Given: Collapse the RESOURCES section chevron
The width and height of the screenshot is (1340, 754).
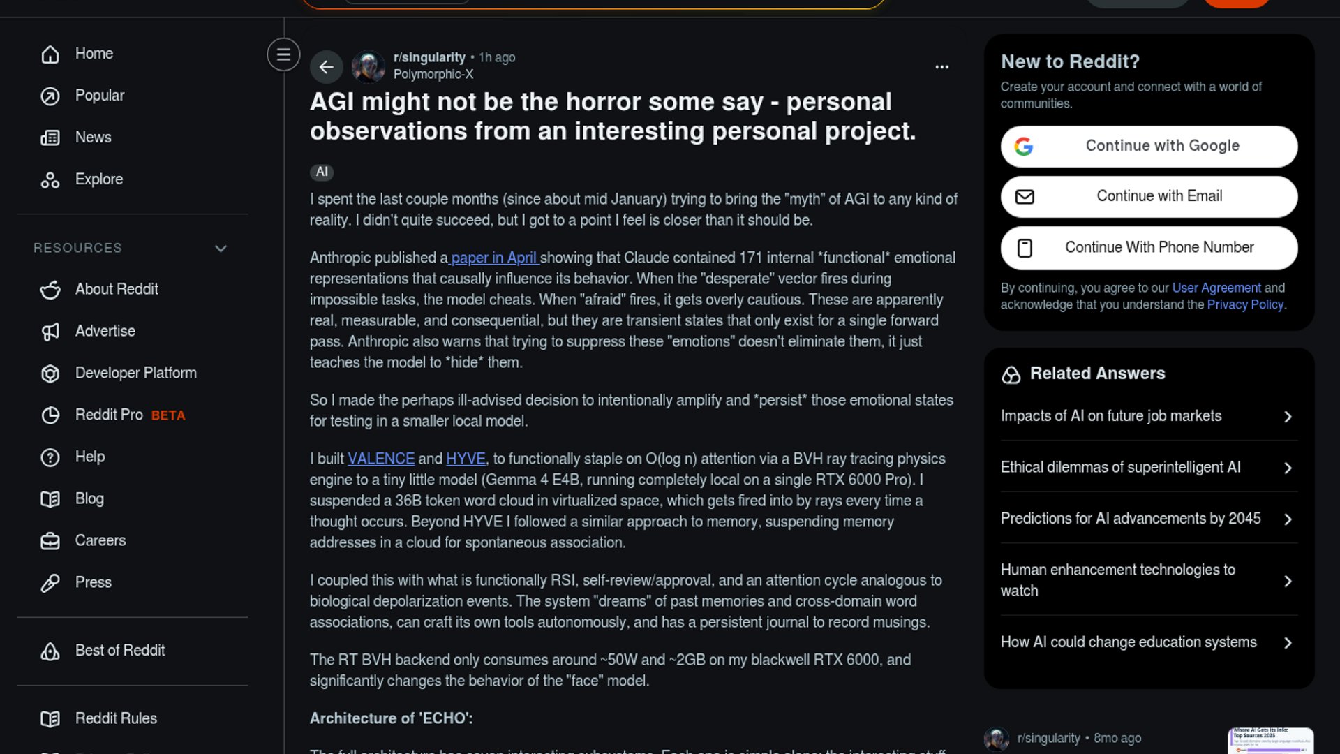Looking at the screenshot, I should click(221, 249).
